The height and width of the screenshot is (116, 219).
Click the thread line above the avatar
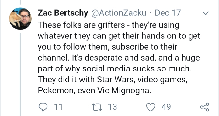click(x=20, y=2)
